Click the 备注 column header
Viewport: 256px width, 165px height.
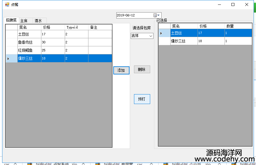pyautogui.click(x=100, y=27)
